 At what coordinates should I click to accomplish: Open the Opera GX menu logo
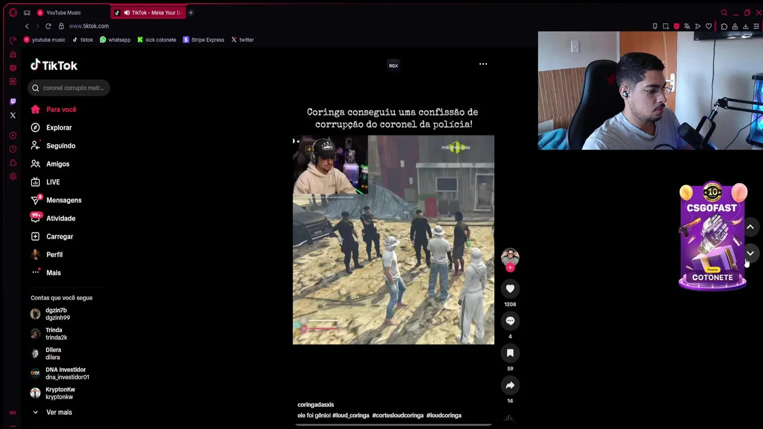coord(13,13)
